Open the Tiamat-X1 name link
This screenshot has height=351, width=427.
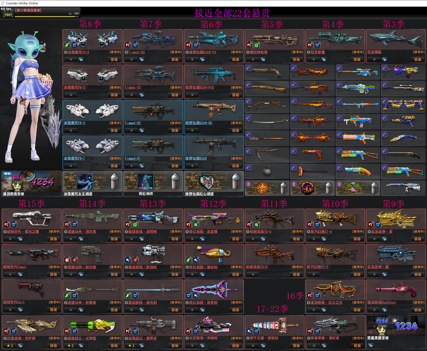pos(132,158)
